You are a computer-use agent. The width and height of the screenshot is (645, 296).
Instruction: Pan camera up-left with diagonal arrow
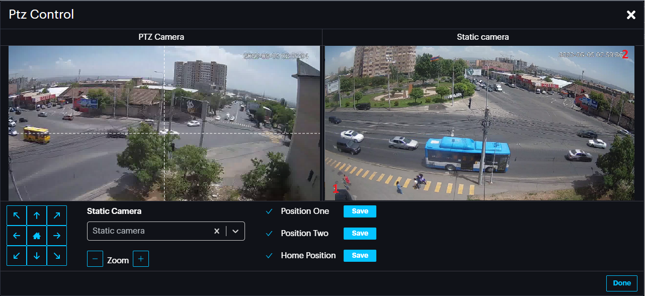click(17, 215)
